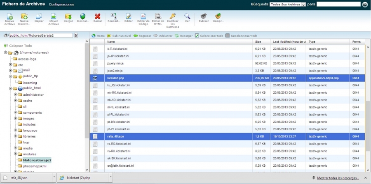Screen dimensions: 371x184
Task: Click the path field public_html/MotoresGaraje2
Action: pos(41,35)
